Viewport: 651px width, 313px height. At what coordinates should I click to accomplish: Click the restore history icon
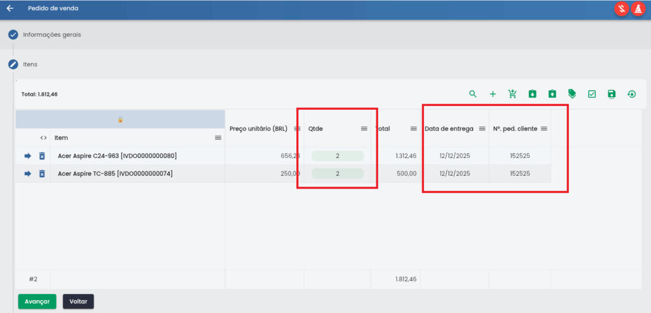tap(631, 94)
